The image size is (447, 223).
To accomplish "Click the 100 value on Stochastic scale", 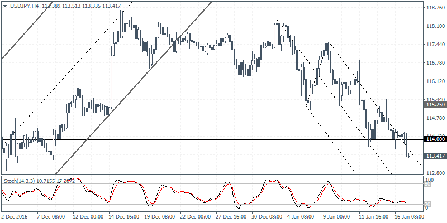I will (x=429, y=181).
